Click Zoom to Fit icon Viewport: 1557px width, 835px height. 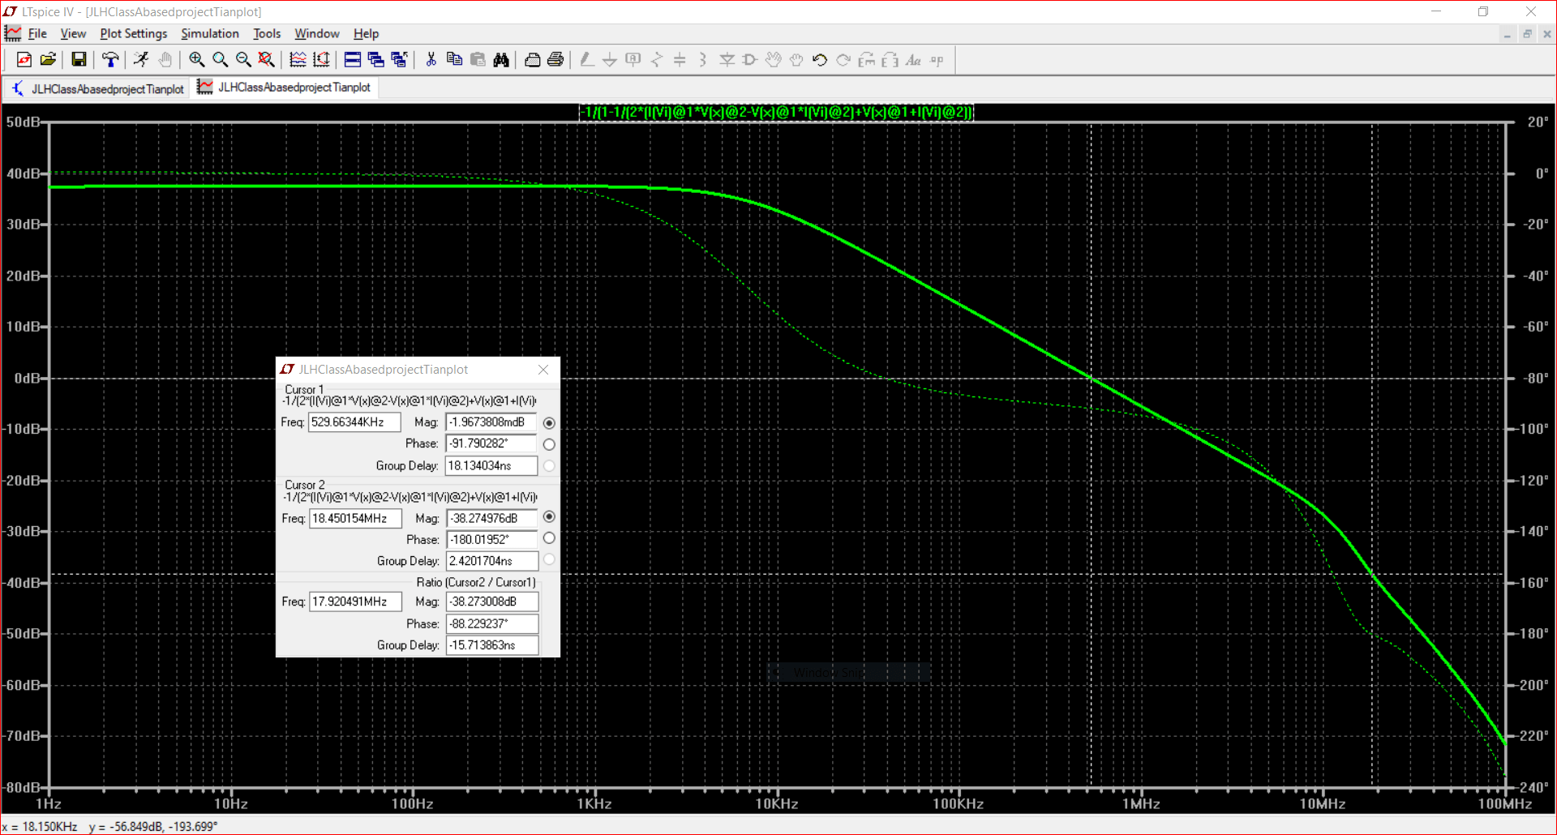tap(266, 60)
